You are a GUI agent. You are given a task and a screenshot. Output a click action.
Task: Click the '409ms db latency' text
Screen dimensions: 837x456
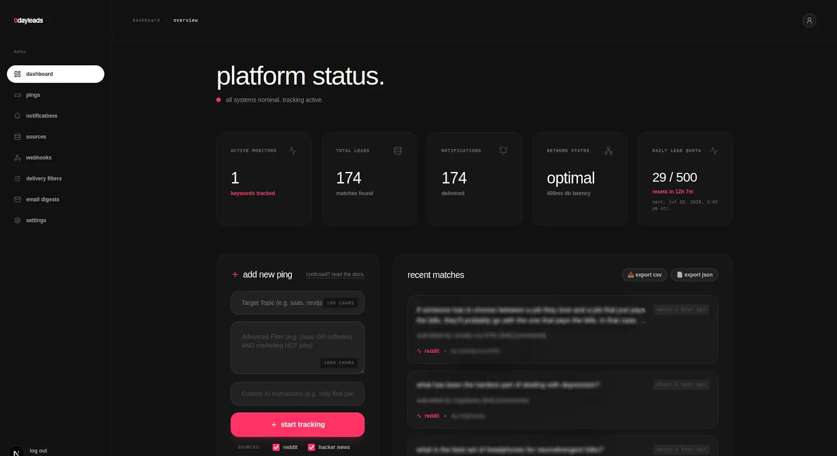569,193
